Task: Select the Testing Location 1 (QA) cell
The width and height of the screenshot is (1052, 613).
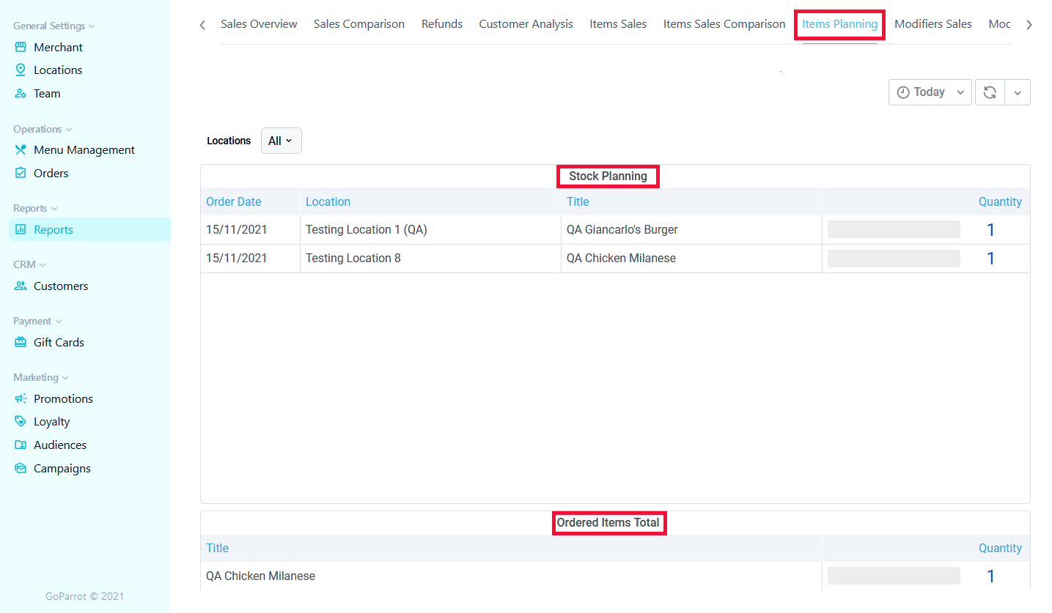Action: click(430, 229)
